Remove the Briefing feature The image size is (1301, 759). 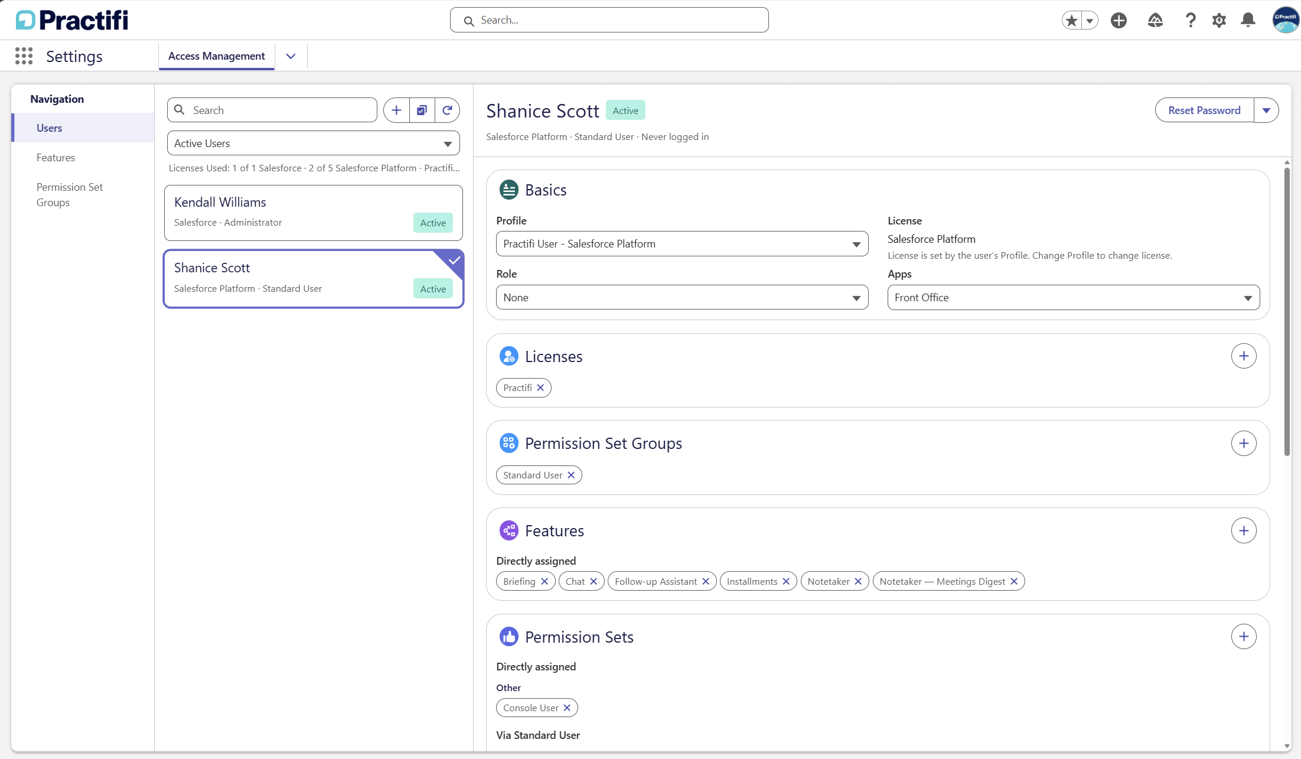click(x=544, y=582)
